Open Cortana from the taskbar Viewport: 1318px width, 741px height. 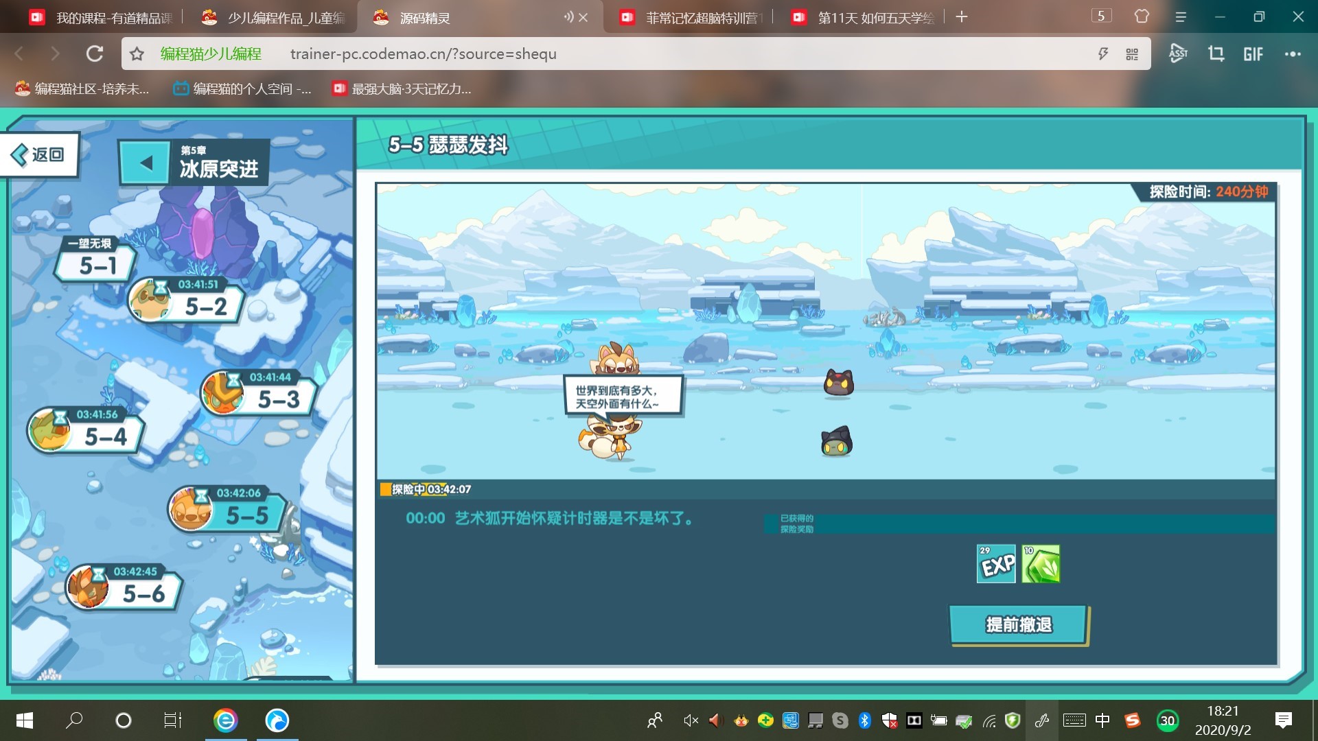pyautogui.click(x=124, y=720)
